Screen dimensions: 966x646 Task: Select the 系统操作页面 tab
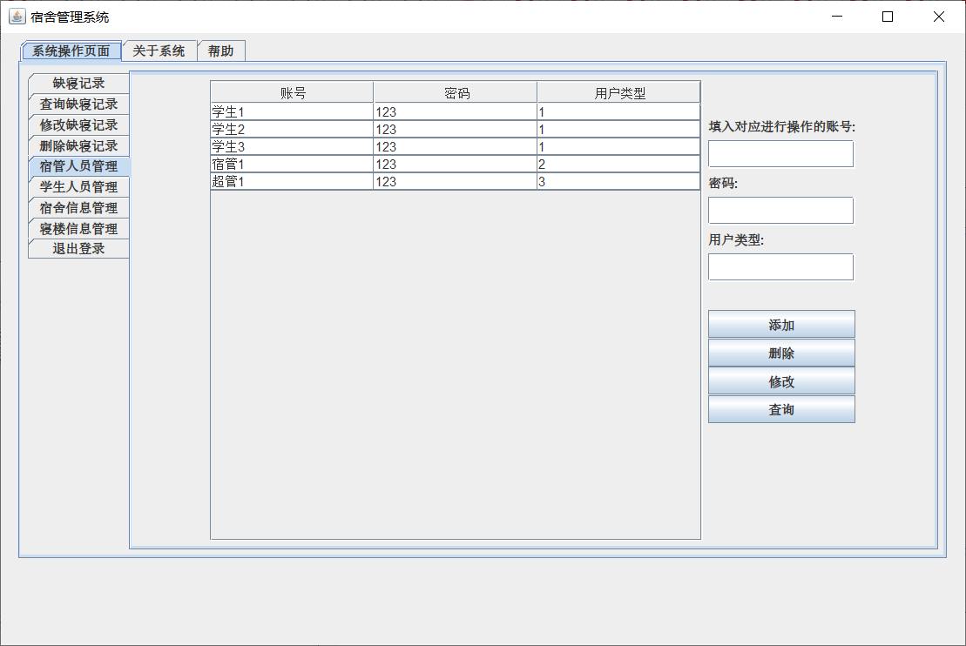(72, 50)
